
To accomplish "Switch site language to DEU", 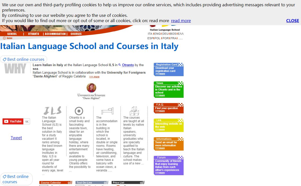I will coord(165,34).
